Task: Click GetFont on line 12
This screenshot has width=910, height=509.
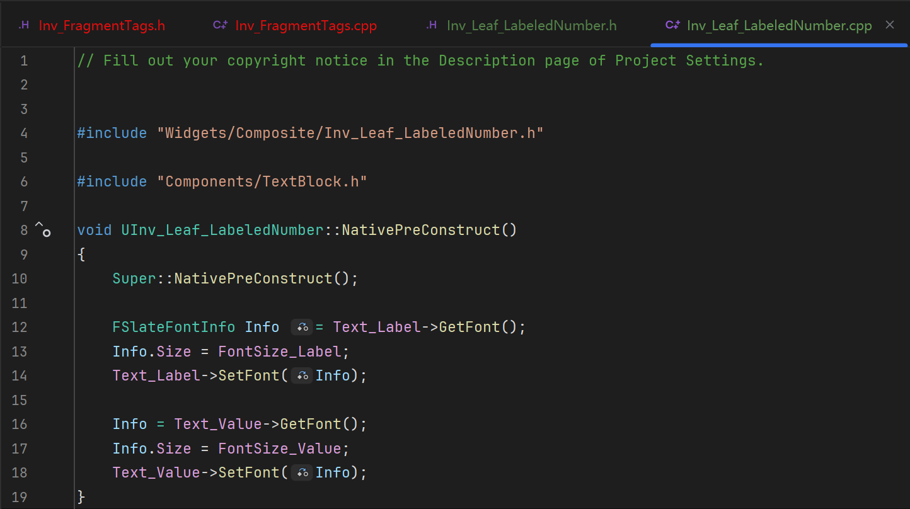Action: 469,327
